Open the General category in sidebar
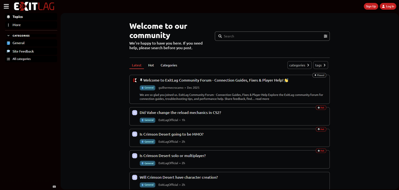399x190 pixels. point(31,43)
